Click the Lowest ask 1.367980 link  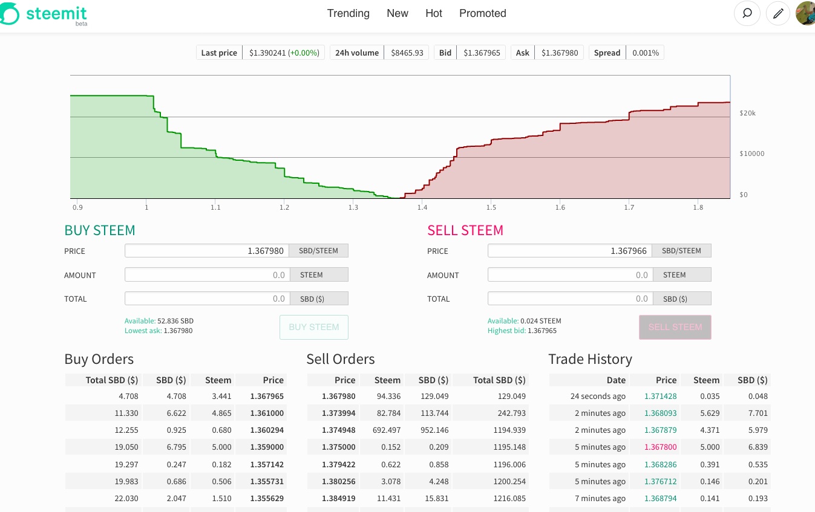pos(159,331)
